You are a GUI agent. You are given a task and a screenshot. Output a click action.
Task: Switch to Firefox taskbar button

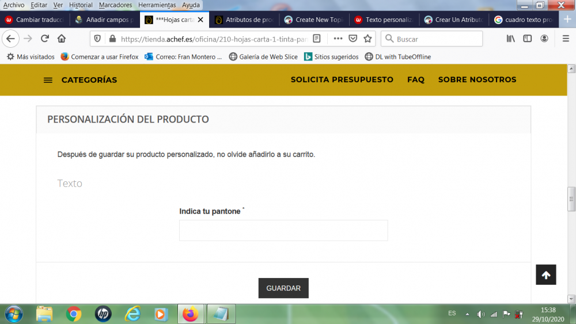(x=191, y=314)
